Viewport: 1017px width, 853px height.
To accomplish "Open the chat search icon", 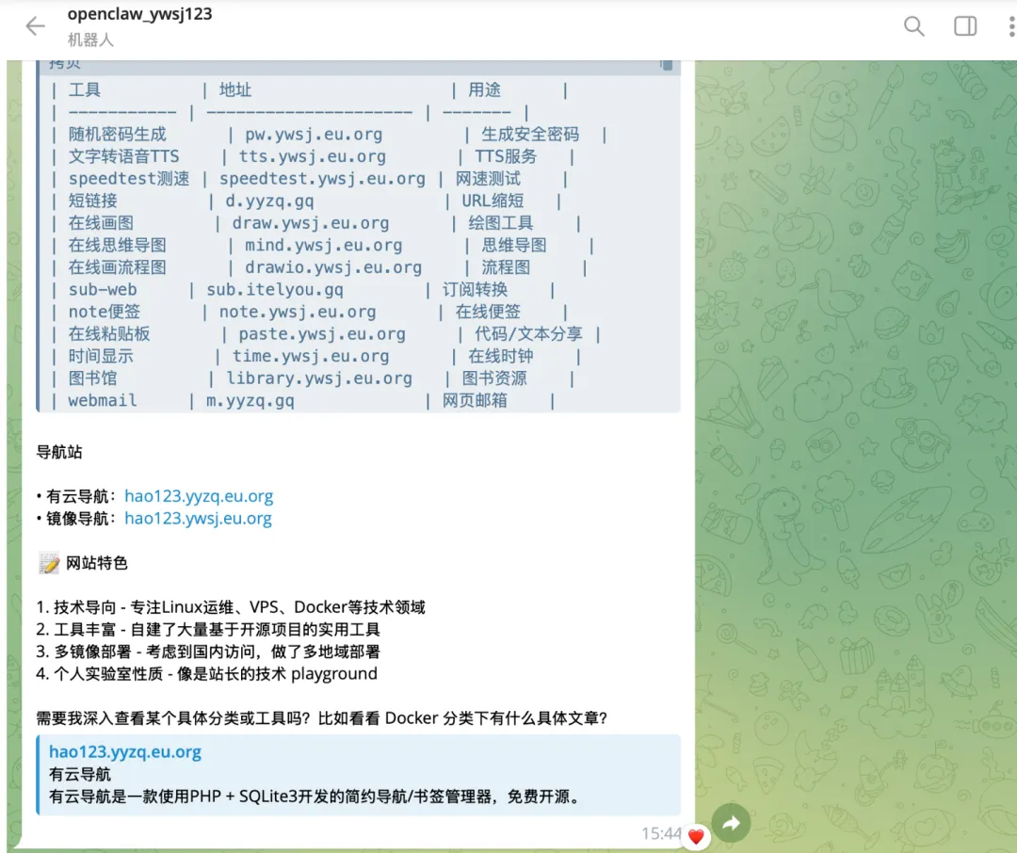I will coord(913,26).
